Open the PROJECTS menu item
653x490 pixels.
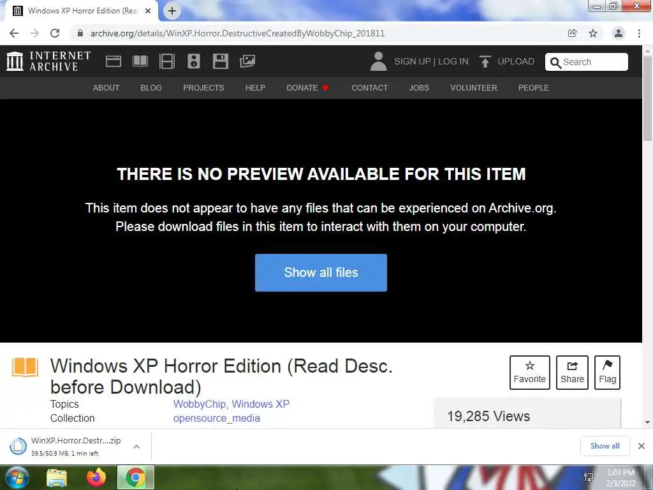pyautogui.click(x=203, y=88)
